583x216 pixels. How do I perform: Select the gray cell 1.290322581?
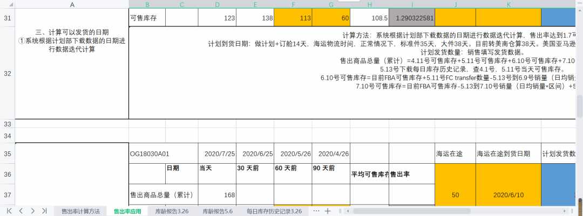pyautogui.click(x=411, y=17)
